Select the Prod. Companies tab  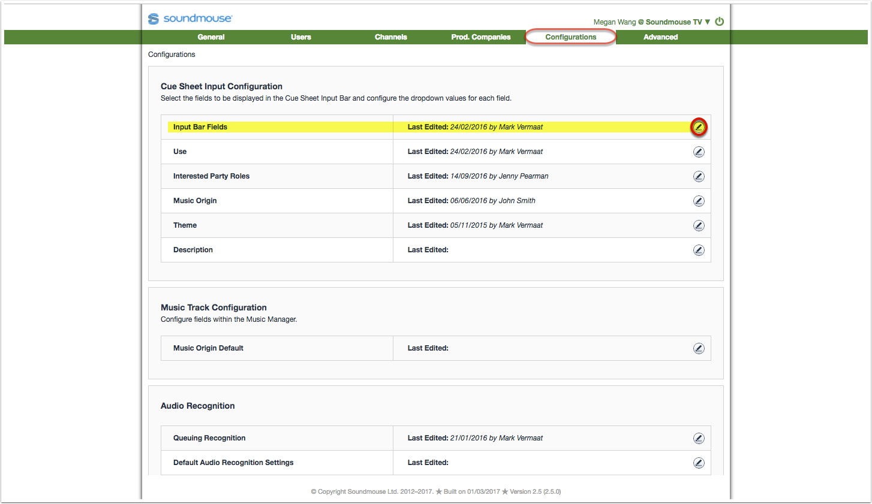click(481, 37)
